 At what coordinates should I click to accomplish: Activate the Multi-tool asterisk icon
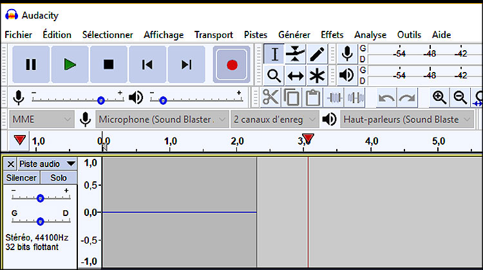click(317, 75)
